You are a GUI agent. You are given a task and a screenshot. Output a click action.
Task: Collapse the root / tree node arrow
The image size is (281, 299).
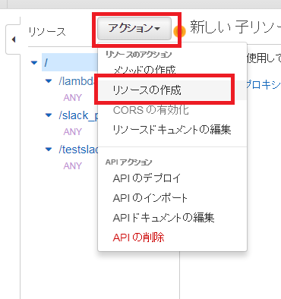[34, 62]
